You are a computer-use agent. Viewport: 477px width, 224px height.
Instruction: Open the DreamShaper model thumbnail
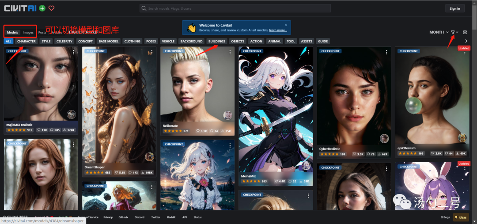coord(119,105)
